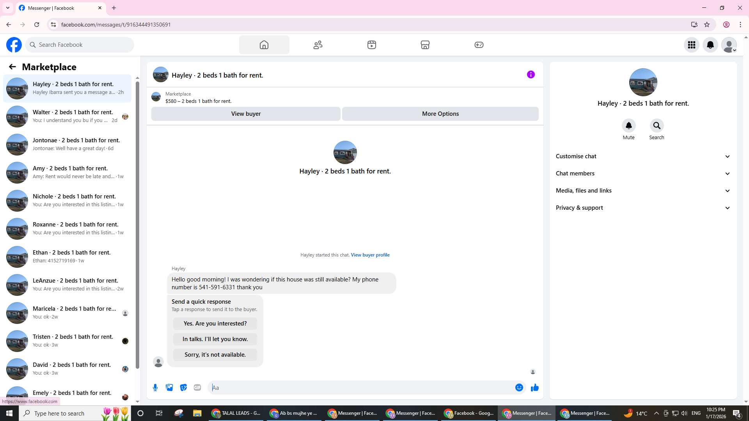Open the Facebook Marketplace nav icon

coord(425,45)
